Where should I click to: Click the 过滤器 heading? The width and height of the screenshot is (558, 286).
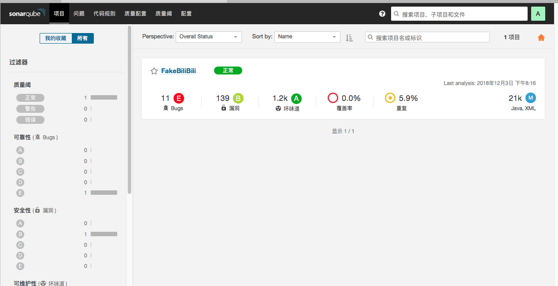click(x=18, y=62)
